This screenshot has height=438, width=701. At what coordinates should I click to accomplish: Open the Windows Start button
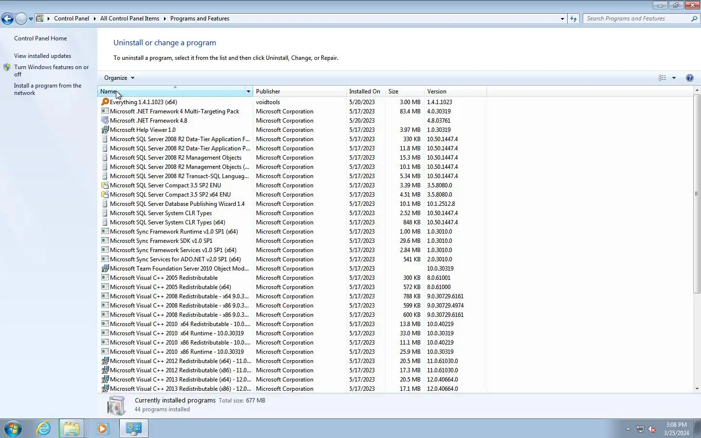pos(13,428)
